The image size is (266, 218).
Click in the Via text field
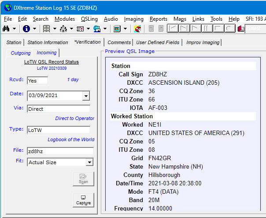[x=58, y=109]
